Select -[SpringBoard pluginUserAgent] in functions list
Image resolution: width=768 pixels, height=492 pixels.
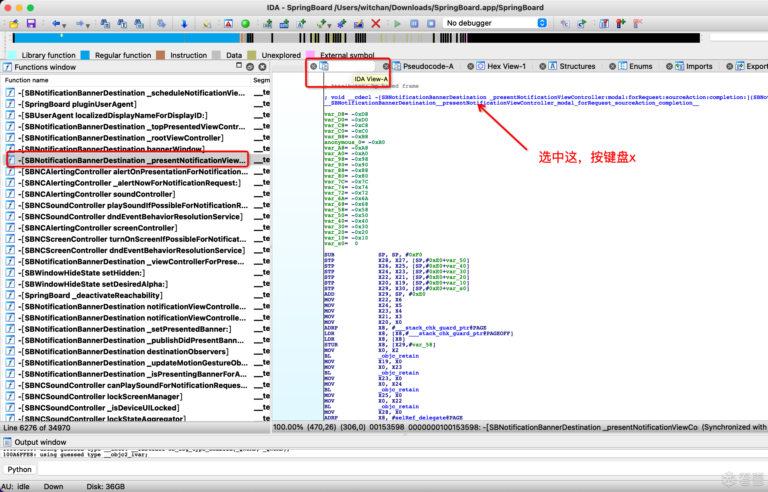point(77,104)
